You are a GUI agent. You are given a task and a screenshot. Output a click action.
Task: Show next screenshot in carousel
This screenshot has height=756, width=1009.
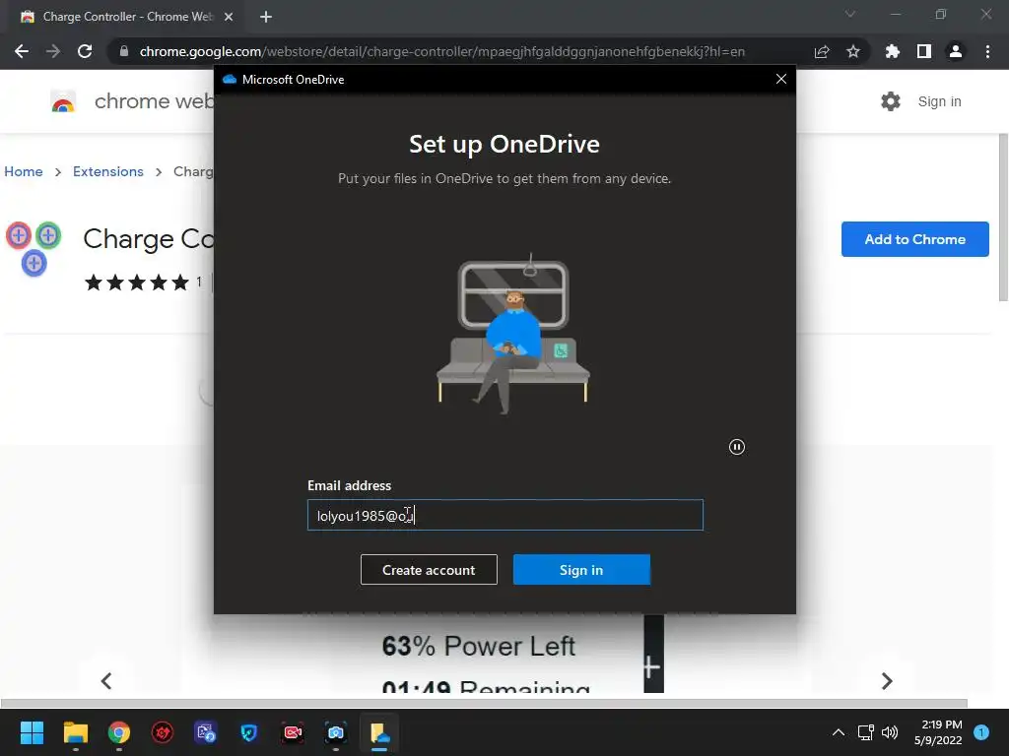click(887, 681)
